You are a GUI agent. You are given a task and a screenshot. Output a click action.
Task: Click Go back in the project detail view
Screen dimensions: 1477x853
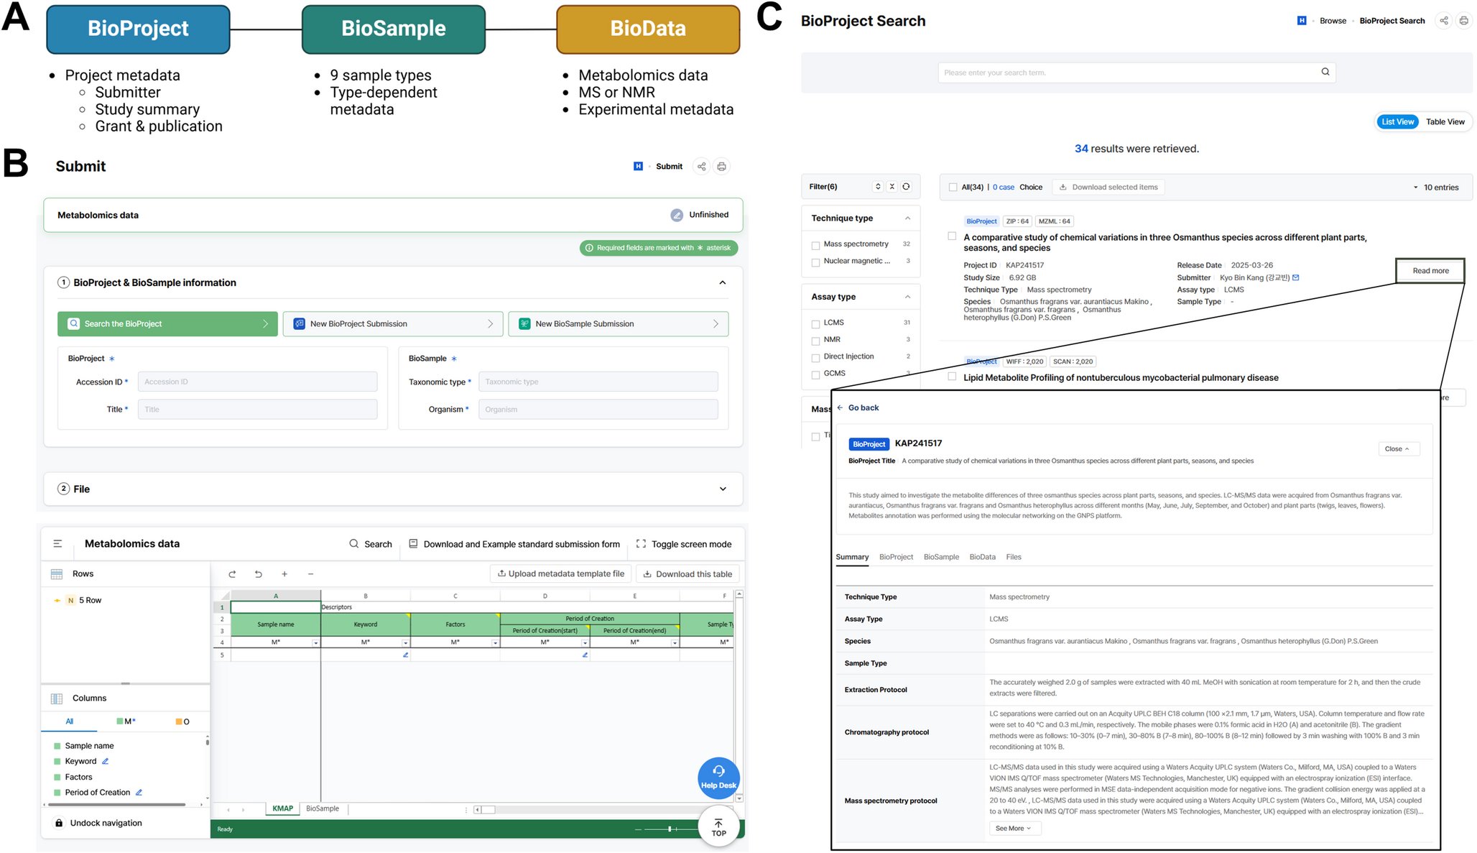(859, 407)
